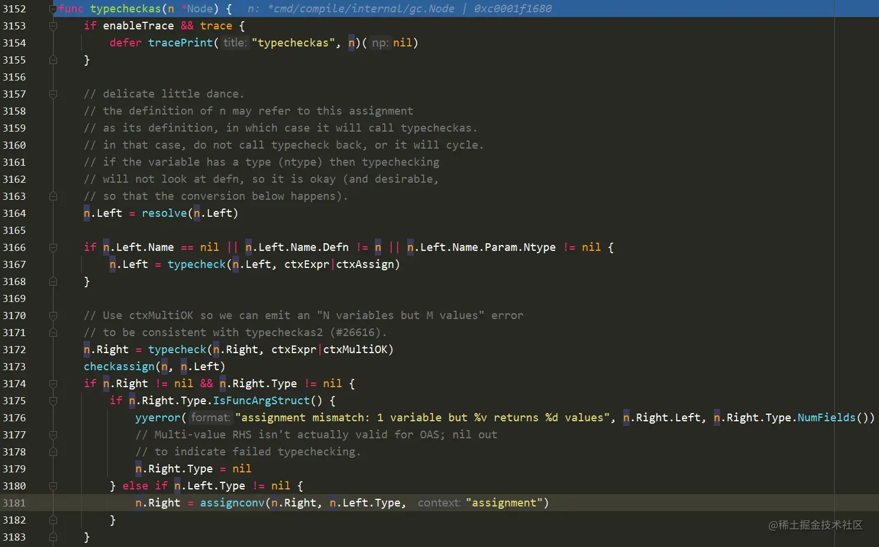The width and height of the screenshot is (879, 547).
Task: Collapse the fold marker at line 3153
Action: [53, 26]
